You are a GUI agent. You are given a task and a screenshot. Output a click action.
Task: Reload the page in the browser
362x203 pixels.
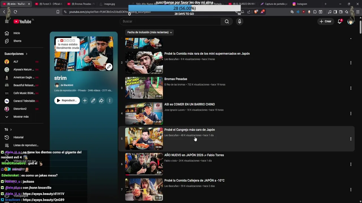(x=15, y=12)
